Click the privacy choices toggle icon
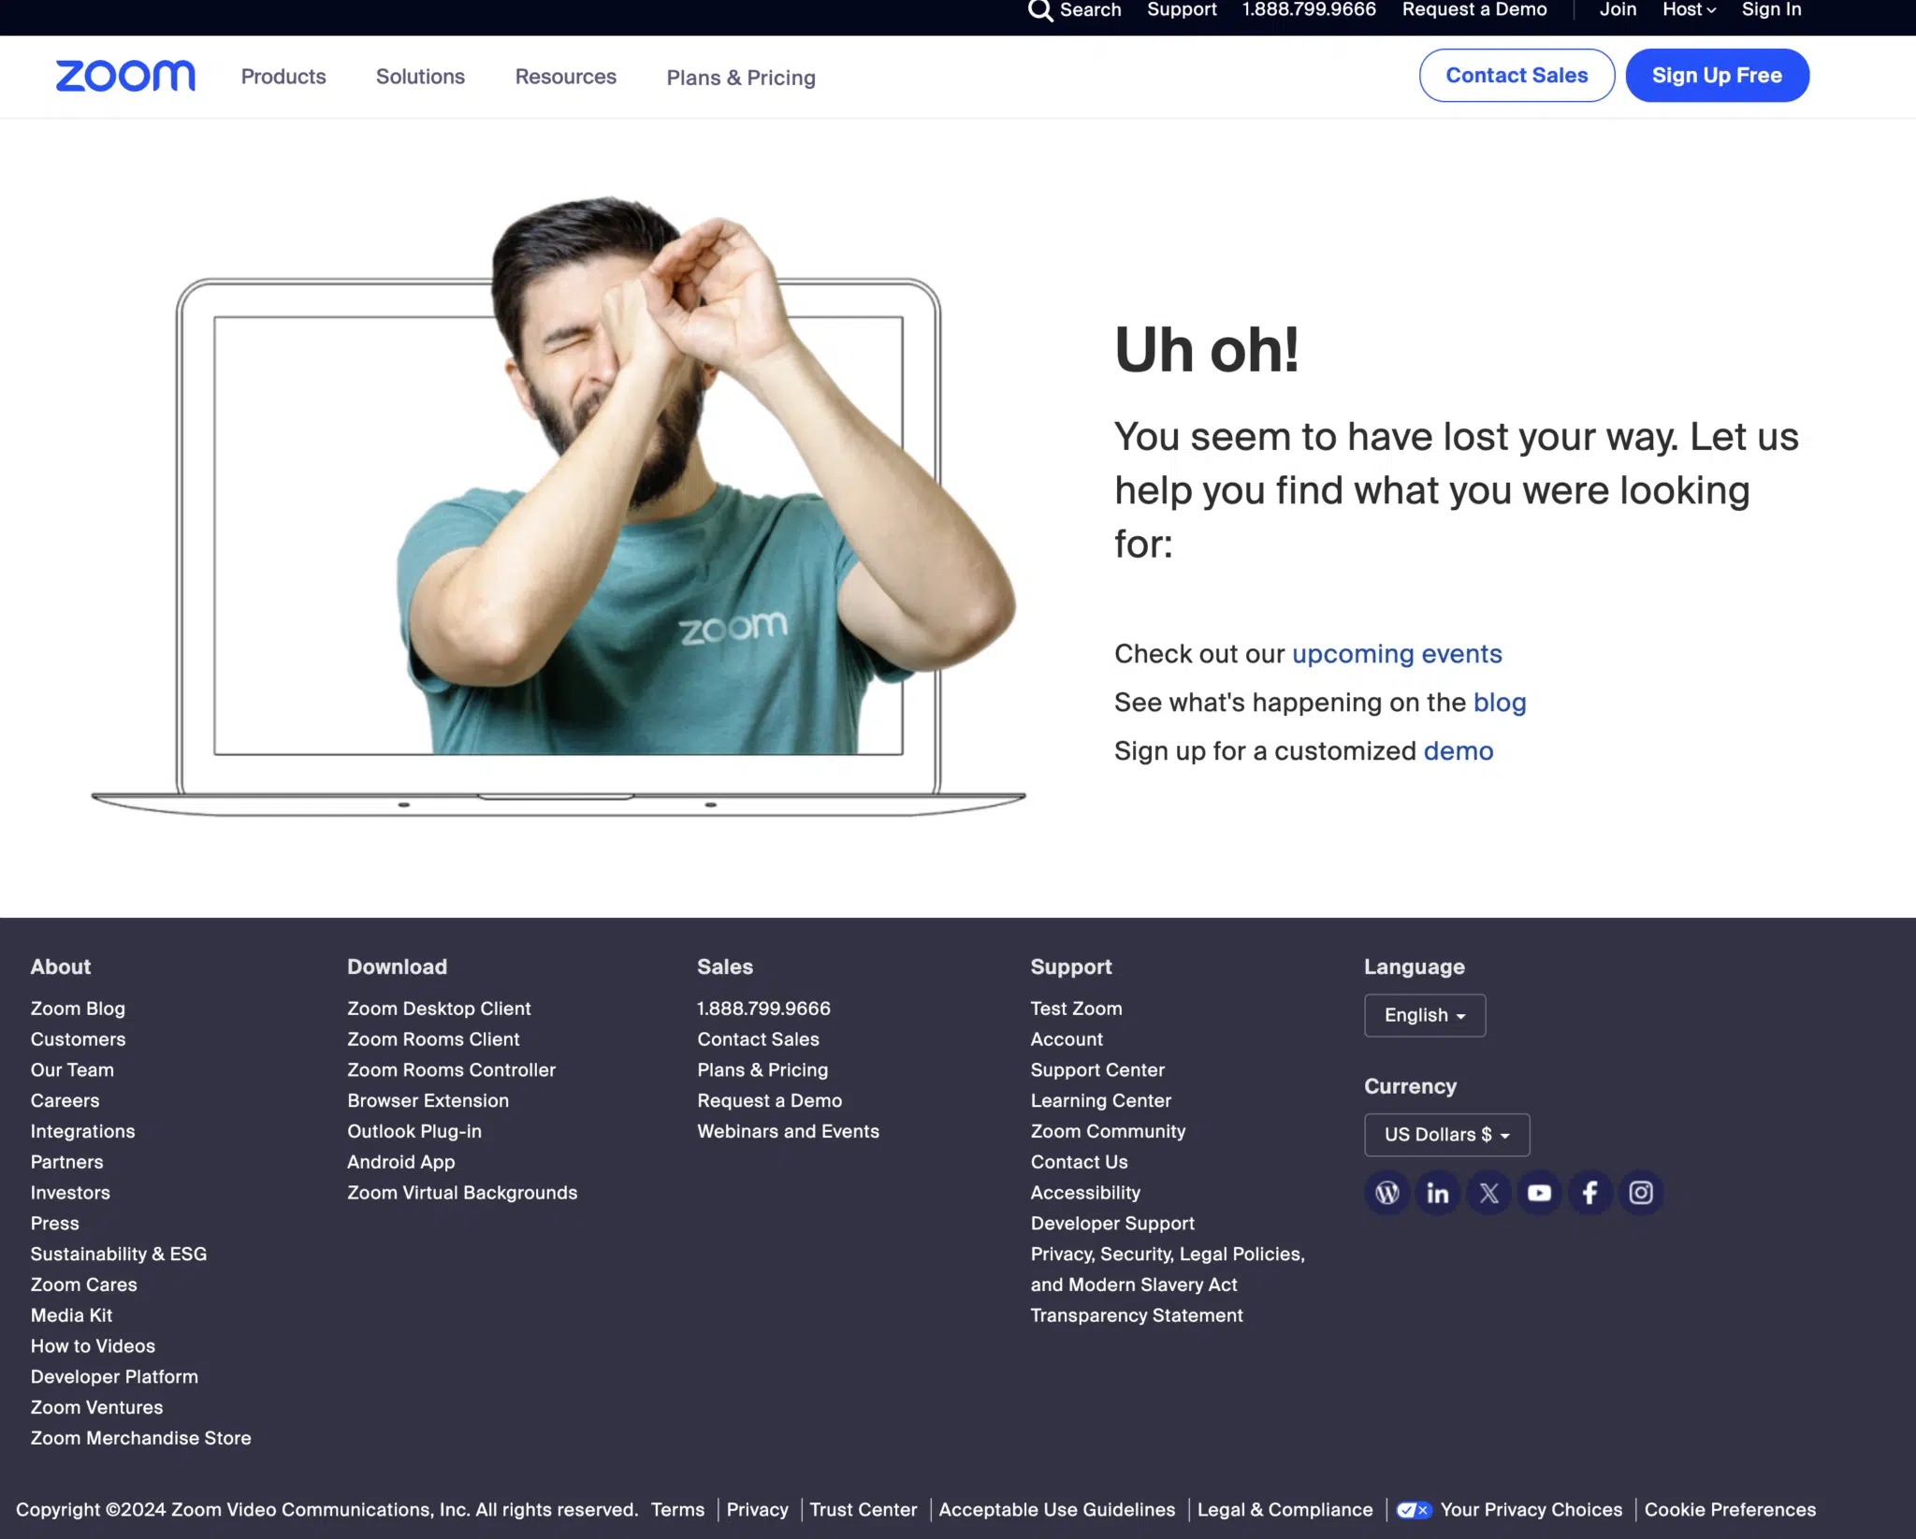Viewport: 1916px width, 1539px height. click(1413, 1510)
